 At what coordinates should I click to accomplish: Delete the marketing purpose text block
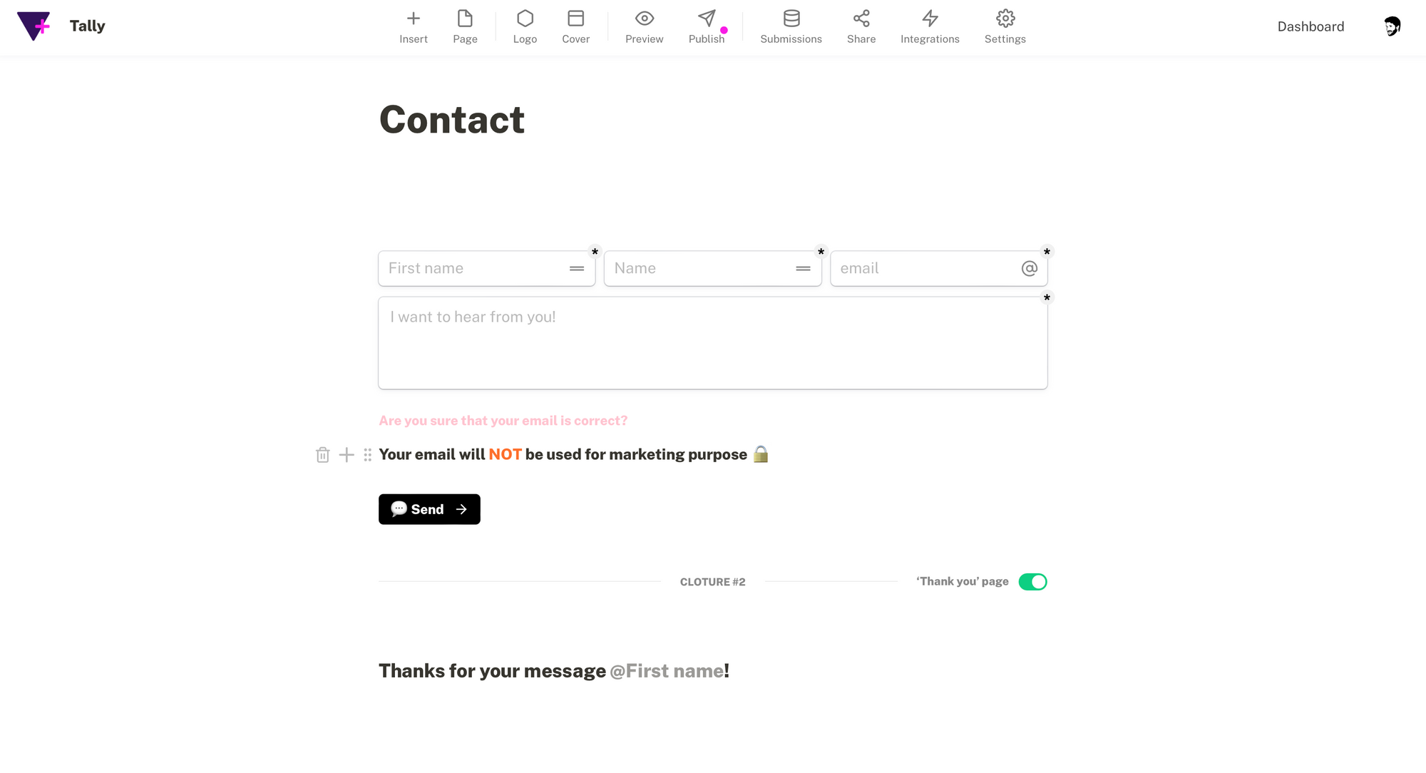(x=322, y=455)
